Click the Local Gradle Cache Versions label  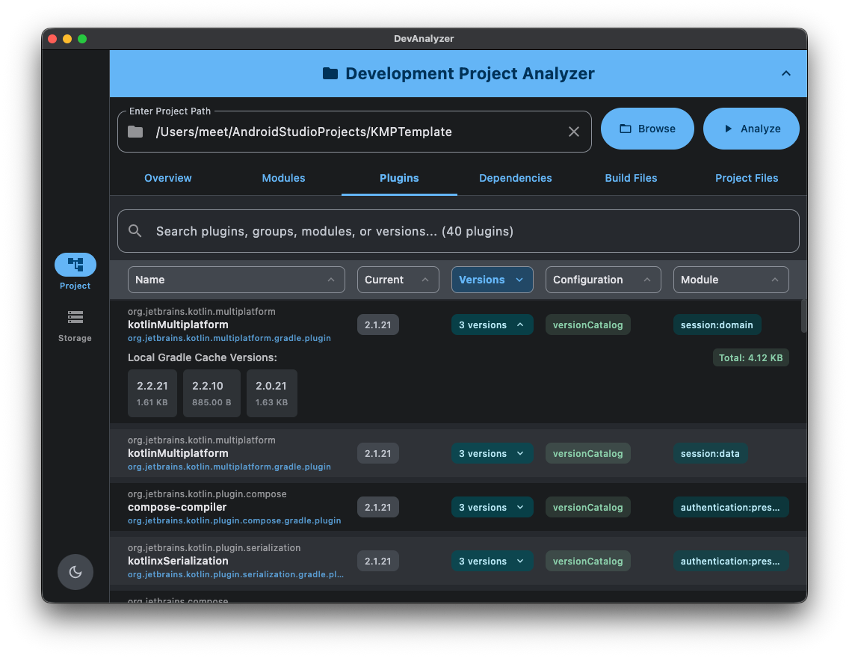click(x=203, y=357)
